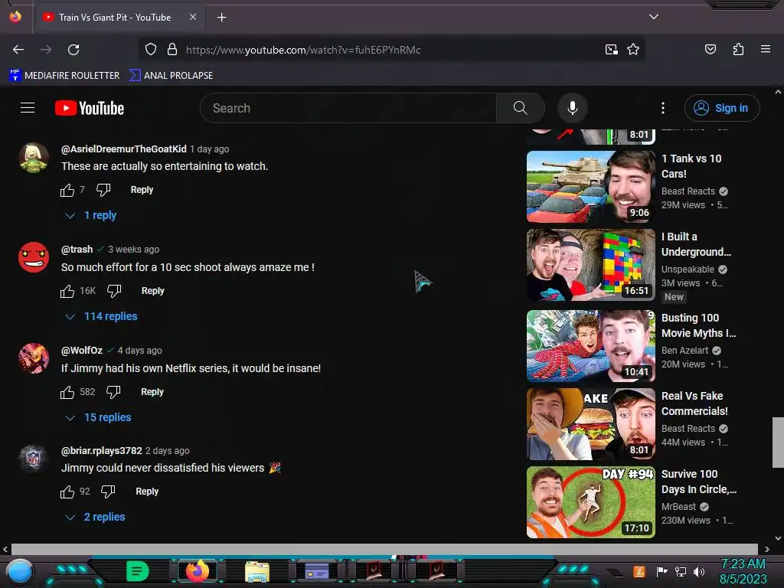Open Ben Azelart channel name
The image size is (784, 588).
685,351
